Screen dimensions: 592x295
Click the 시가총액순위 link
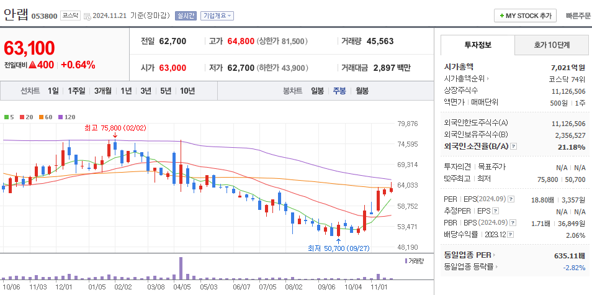tap(465, 79)
